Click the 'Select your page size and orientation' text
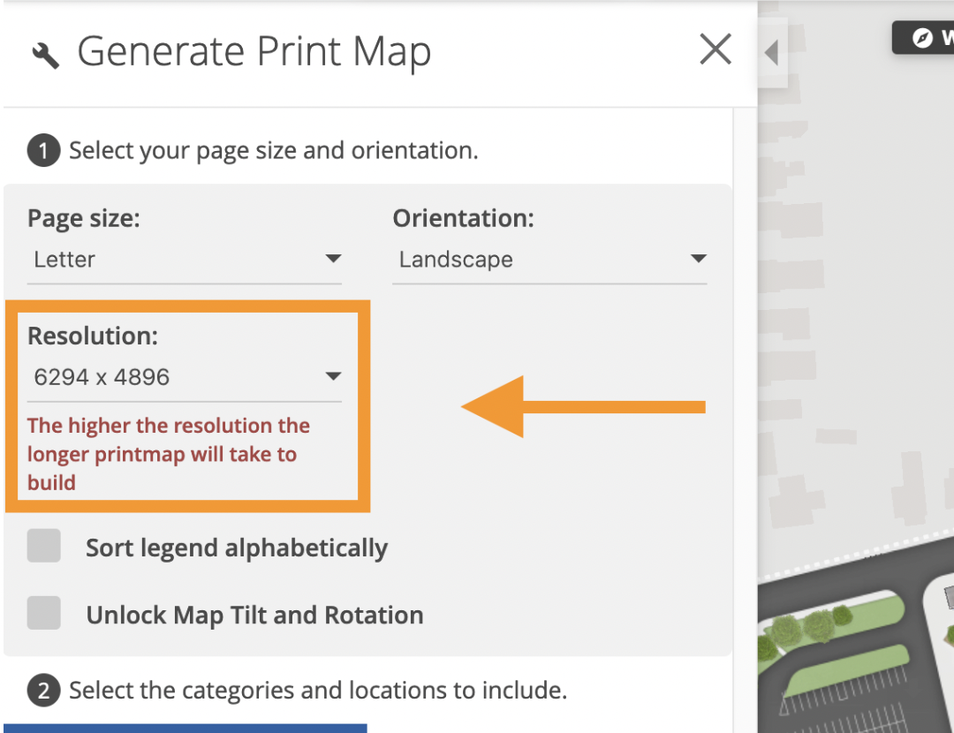This screenshot has height=733, width=954. [274, 151]
